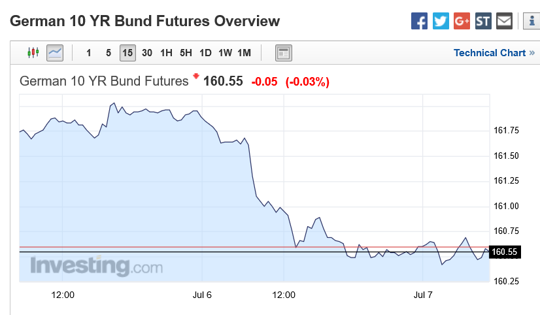The image size is (540, 315).
Task: Open the info icon at top right
Action: click(x=531, y=21)
